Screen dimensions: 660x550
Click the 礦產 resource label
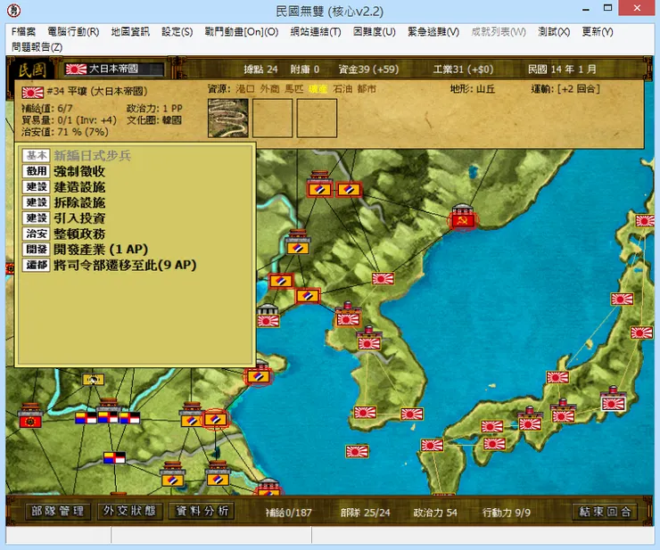[318, 89]
